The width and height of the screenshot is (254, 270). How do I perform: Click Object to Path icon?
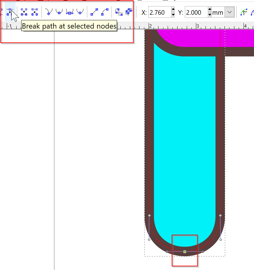pyautogui.click(x=119, y=12)
